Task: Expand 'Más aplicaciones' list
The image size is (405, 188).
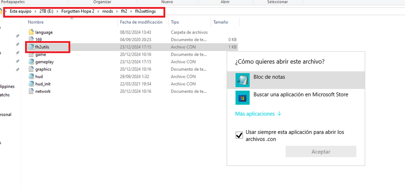Action: [x=258, y=114]
